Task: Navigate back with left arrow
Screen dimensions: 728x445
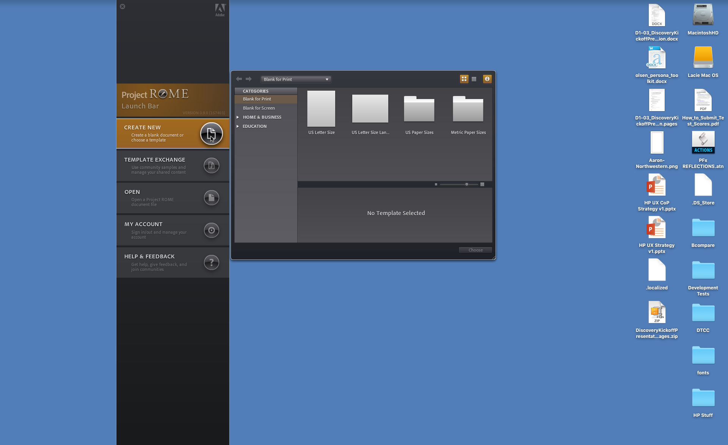Action: [239, 79]
